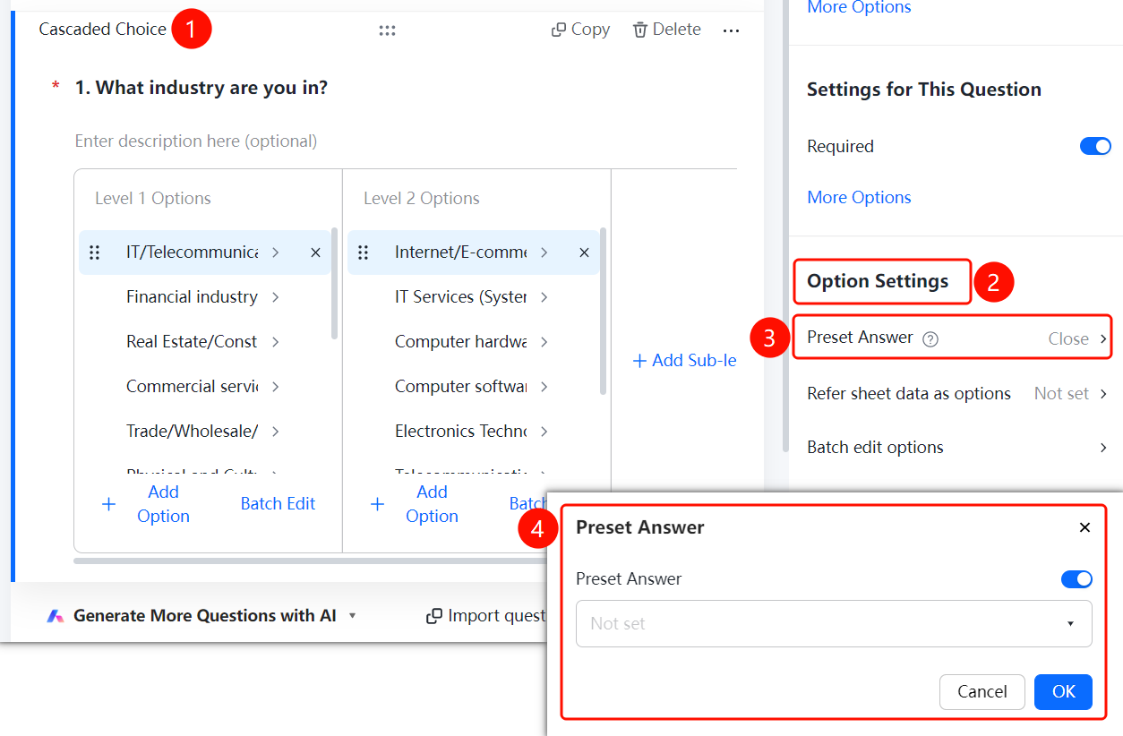
Task: Open the Not set dropdown
Action: (x=834, y=623)
